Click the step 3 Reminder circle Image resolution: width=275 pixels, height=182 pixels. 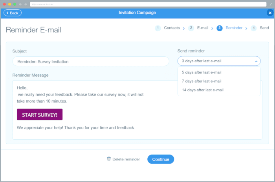click(x=220, y=28)
